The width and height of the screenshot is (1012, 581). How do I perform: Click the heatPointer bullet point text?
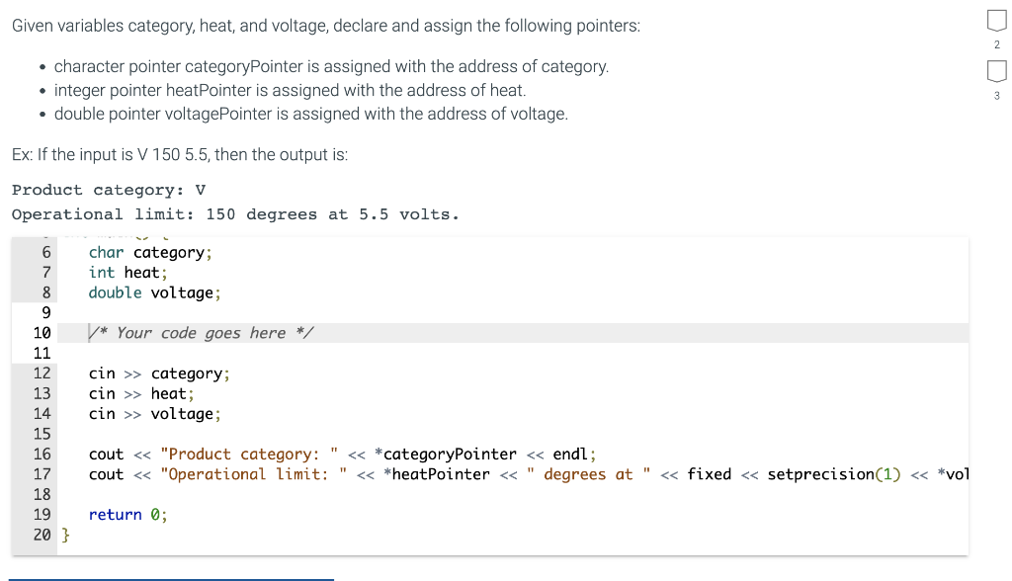point(290,90)
